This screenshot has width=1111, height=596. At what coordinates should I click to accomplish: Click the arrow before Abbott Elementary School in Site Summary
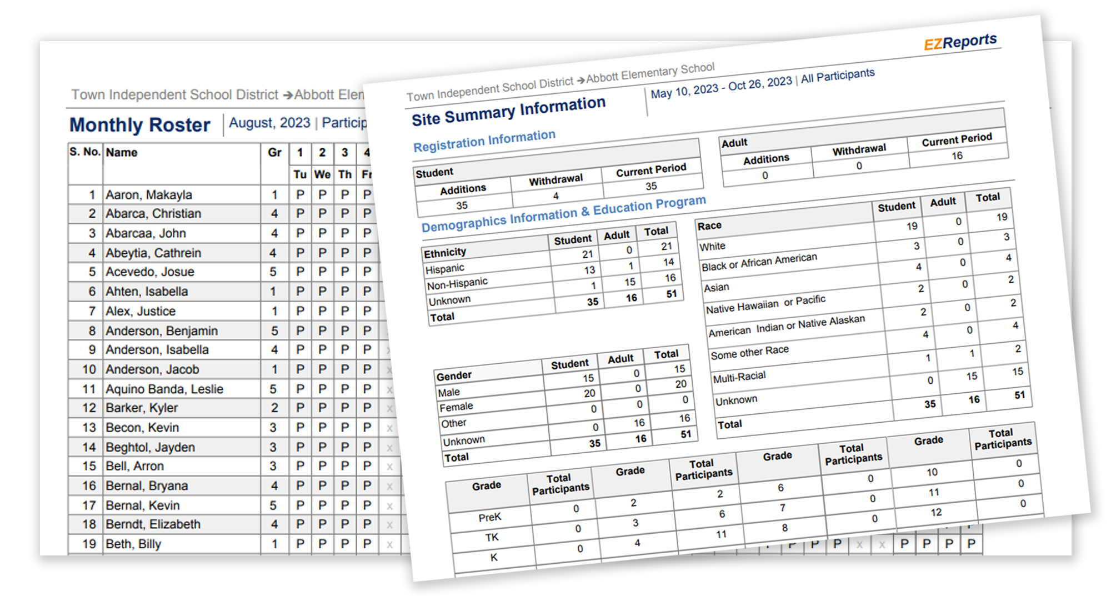pyautogui.click(x=580, y=80)
